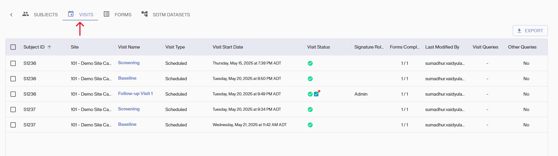Open S1237 Screening visit link
This screenshot has width=558, height=156.
(129, 109)
